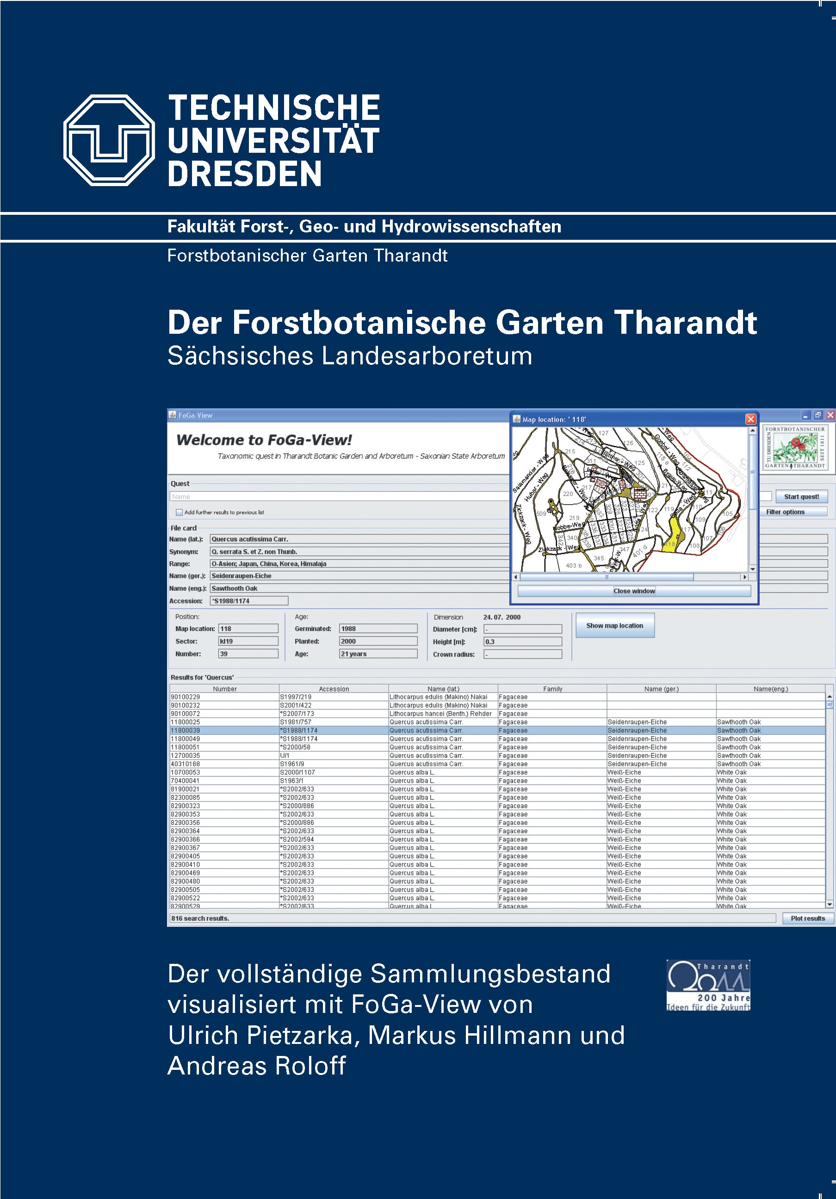Click Germinated field showing 1988
The width and height of the screenshot is (836, 1199).
coord(378,629)
